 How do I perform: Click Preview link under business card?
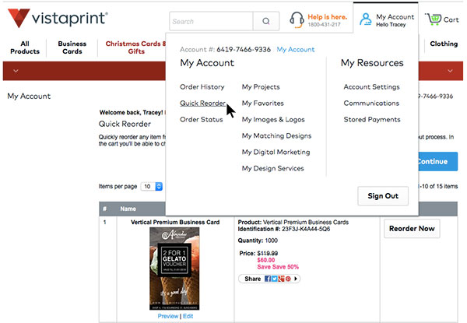tap(167, 316)
